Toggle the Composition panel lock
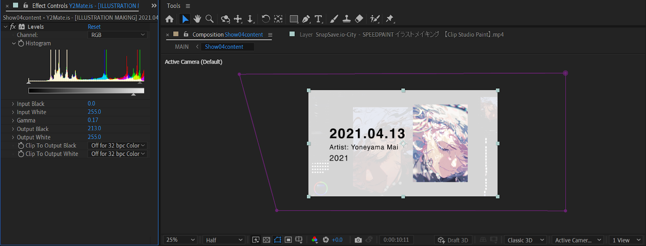Screen dimensions: 646x246 [x=186, y=34]
